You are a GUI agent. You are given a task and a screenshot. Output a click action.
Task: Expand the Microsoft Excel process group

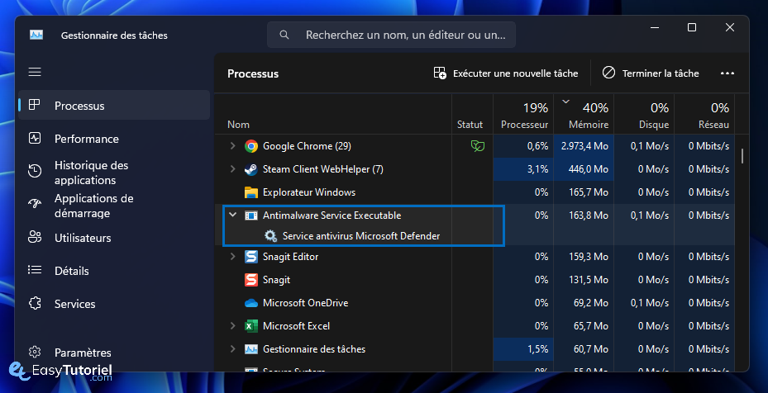pyautogui.click(x=232, y=326)
